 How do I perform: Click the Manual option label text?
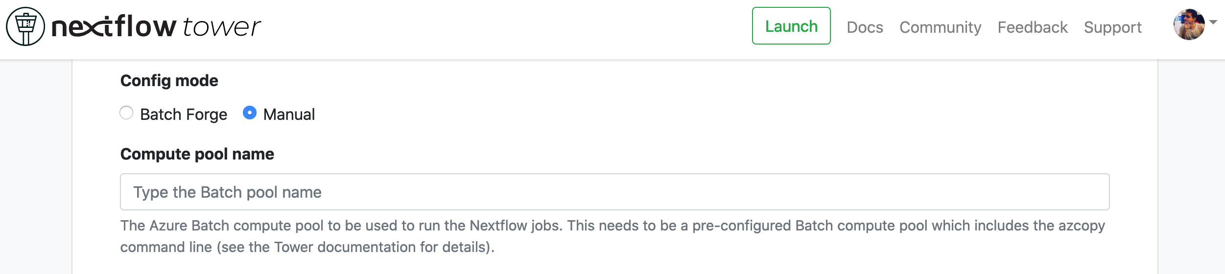coord(289,114)
